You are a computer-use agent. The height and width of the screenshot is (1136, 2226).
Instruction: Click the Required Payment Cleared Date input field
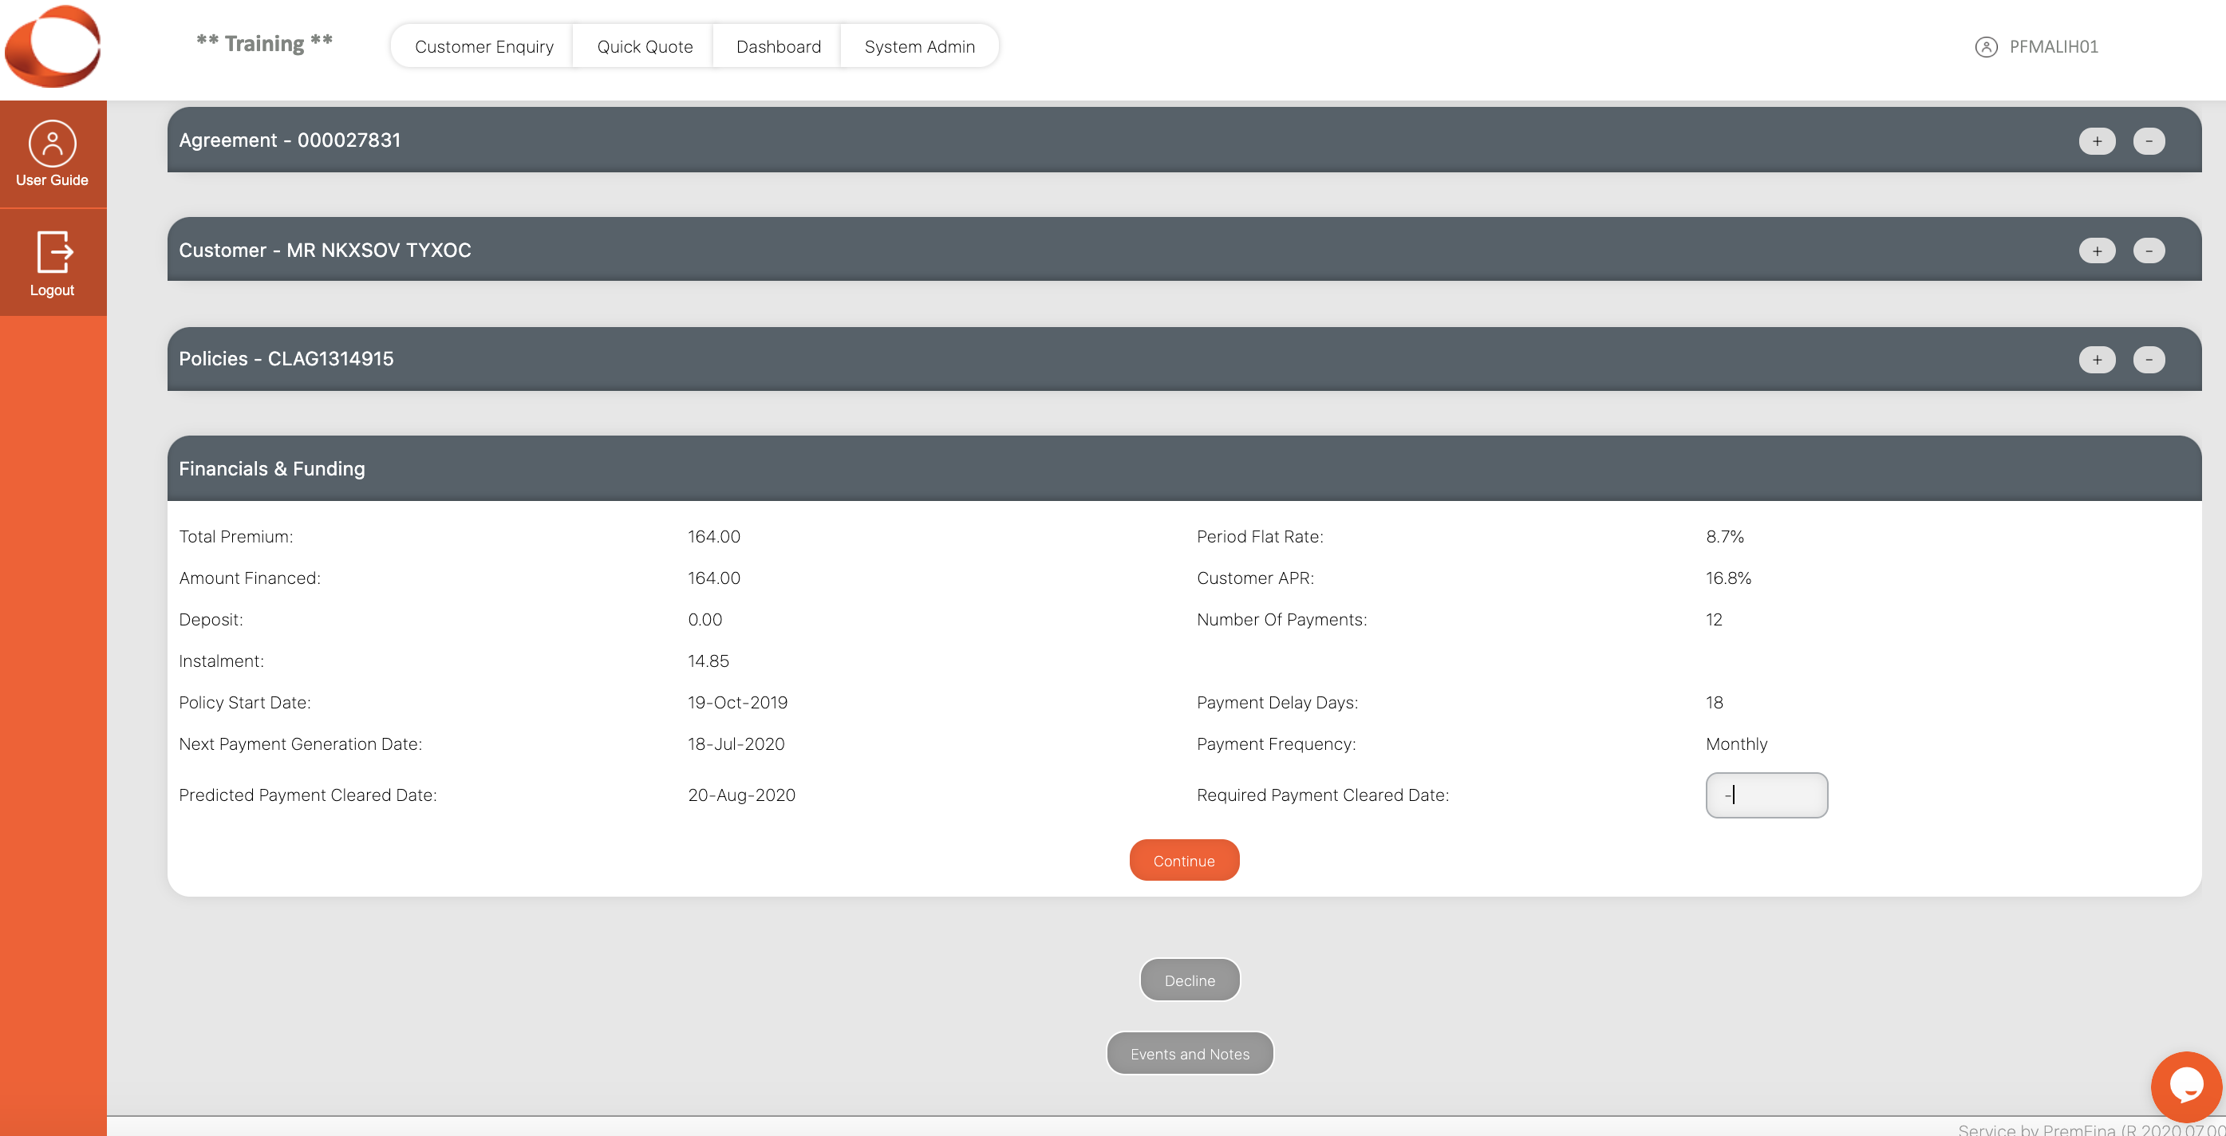coord(1766,794)
